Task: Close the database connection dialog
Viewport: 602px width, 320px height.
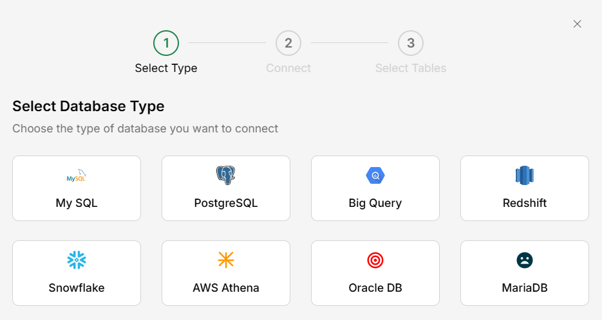Action: 578,24
